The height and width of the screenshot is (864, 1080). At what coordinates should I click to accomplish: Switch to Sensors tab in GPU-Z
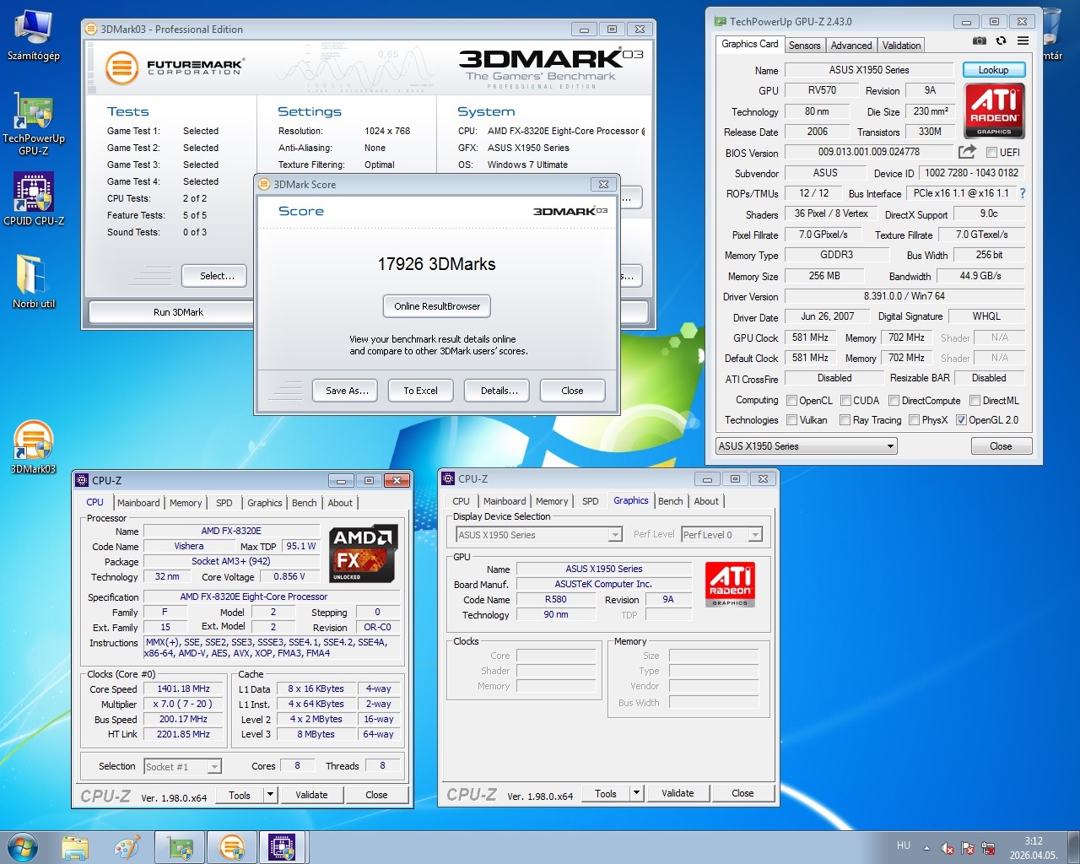point(804,46)
